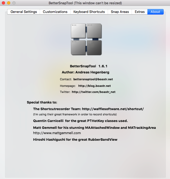The width and height of the screenshot is (170, 179).
Task: Click the Homepage: label
Action: pos(68,86)
